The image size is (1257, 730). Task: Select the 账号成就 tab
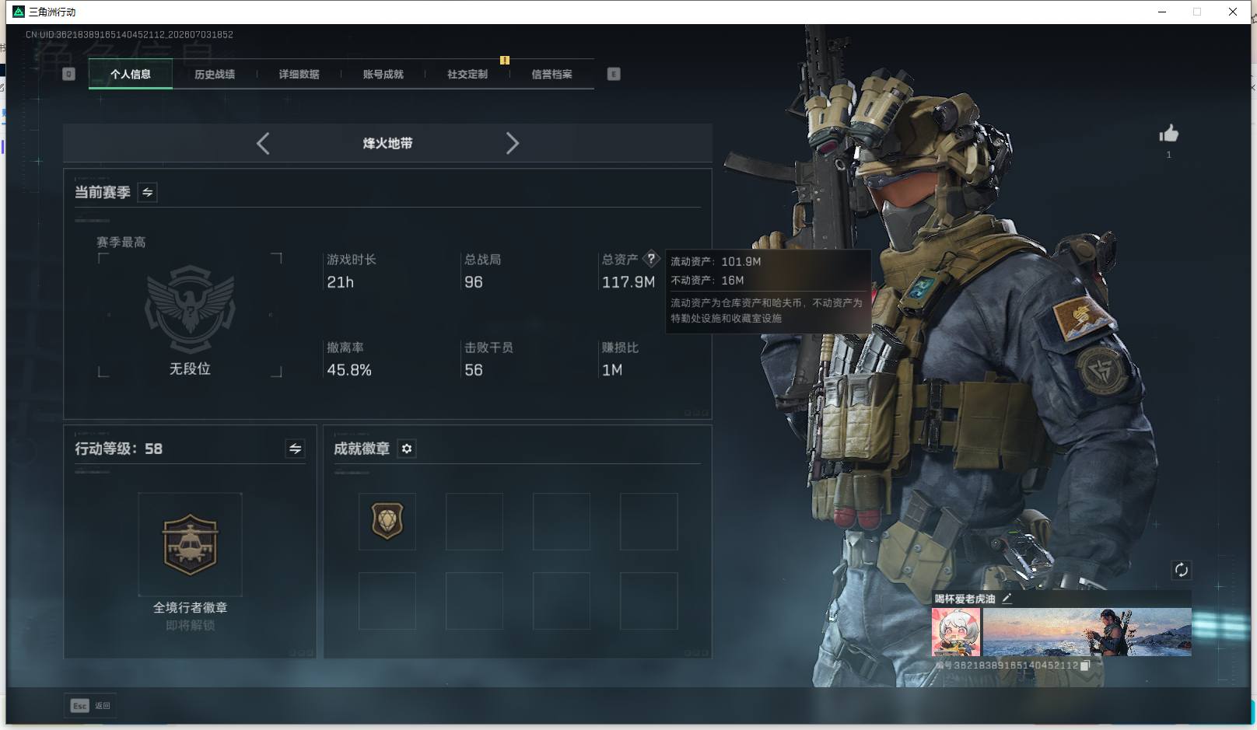pos(383,75)
